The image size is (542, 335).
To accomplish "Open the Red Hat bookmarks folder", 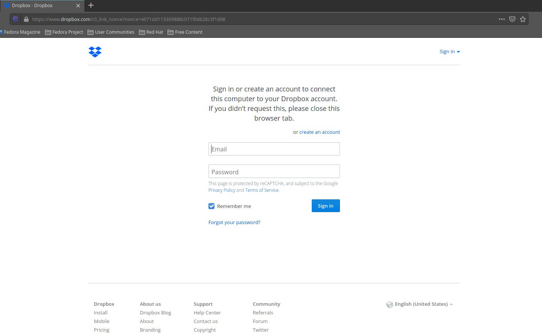I will (x=151, y=32).
